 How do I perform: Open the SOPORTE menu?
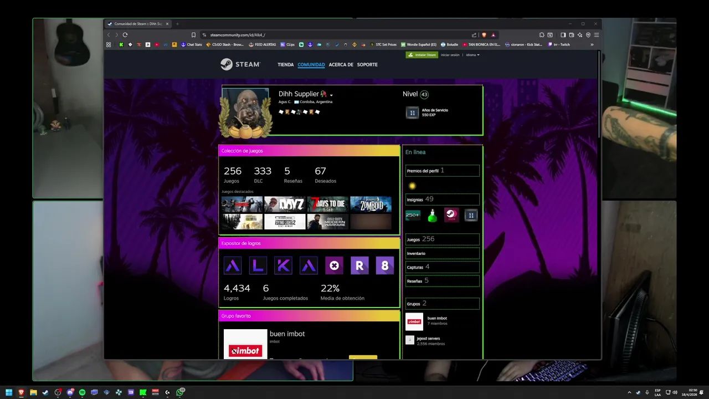[x=367, y=64]
